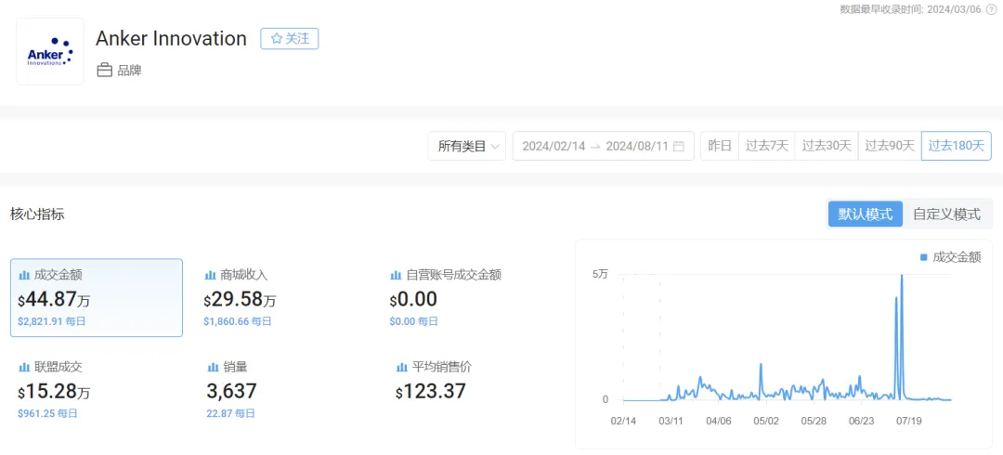The width and height of the screenshot is (1003, 455).
Task: Click the $123.37 average price value
Action: point(431,391)
